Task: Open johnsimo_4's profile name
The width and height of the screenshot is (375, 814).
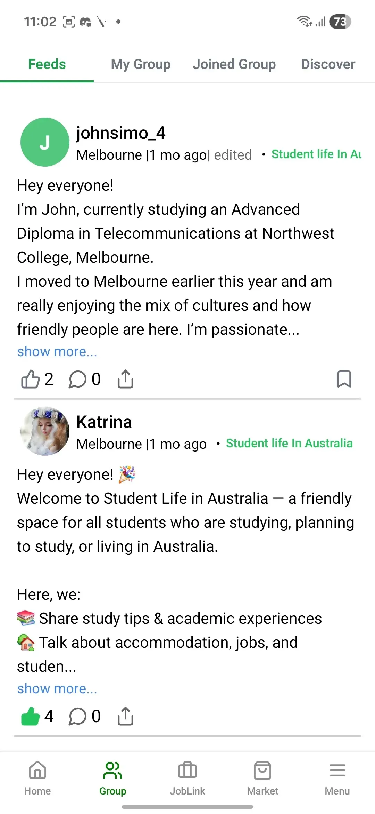Action: (x=121, y=133)
